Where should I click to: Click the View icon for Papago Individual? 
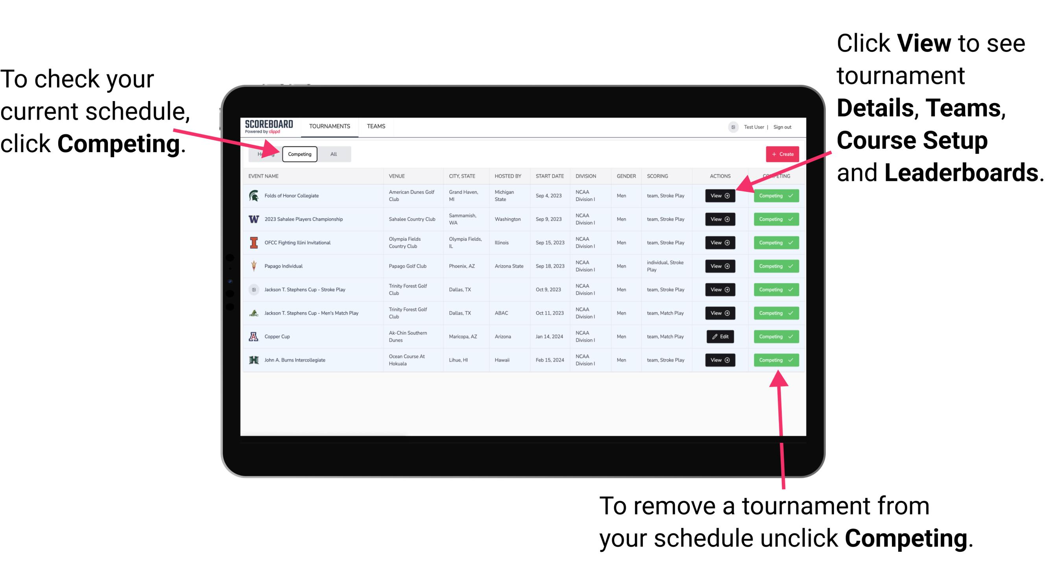(x=720, y=266)
